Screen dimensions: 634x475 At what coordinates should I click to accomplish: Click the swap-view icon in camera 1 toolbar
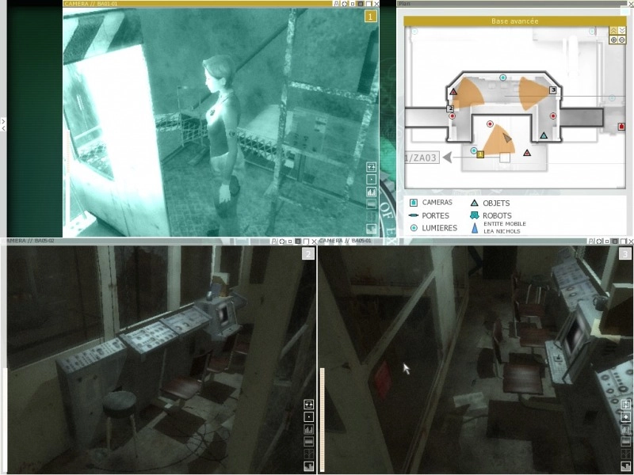[371, 167]
